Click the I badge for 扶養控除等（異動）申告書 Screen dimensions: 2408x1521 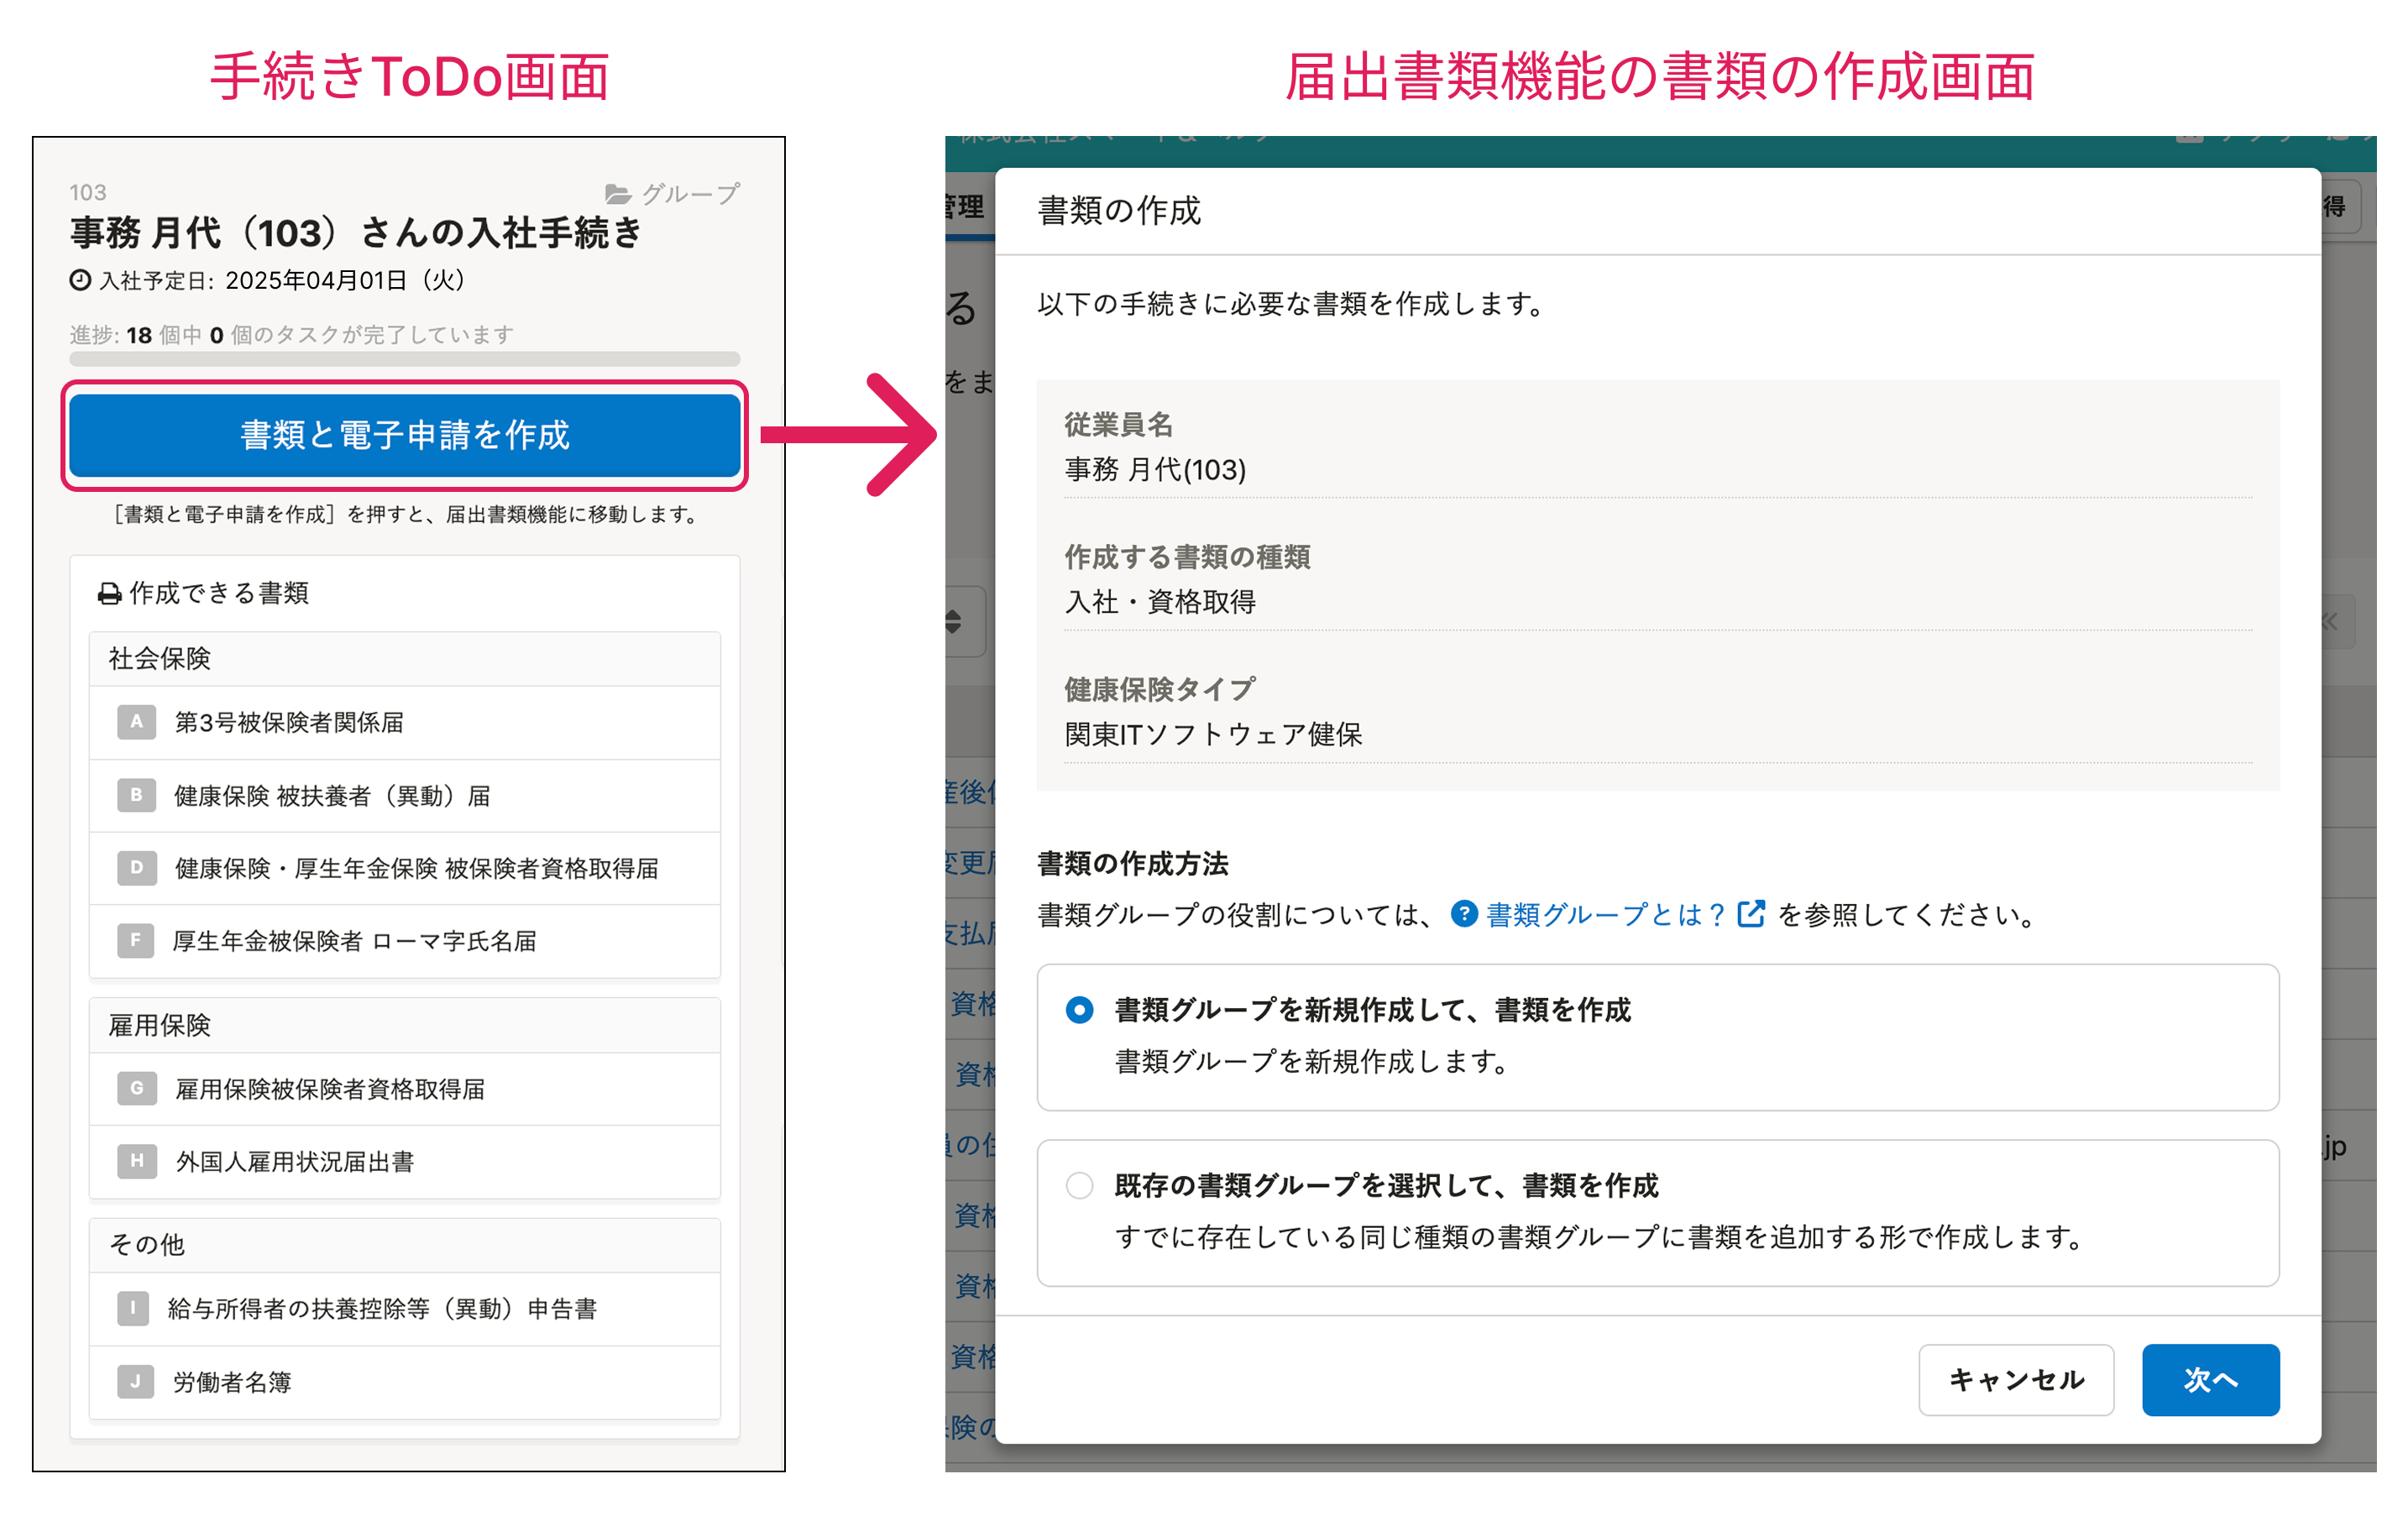tap(133, 1308)
